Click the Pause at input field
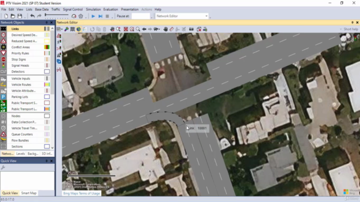This screenshot has width=360, height=202. tap(141, 16)
